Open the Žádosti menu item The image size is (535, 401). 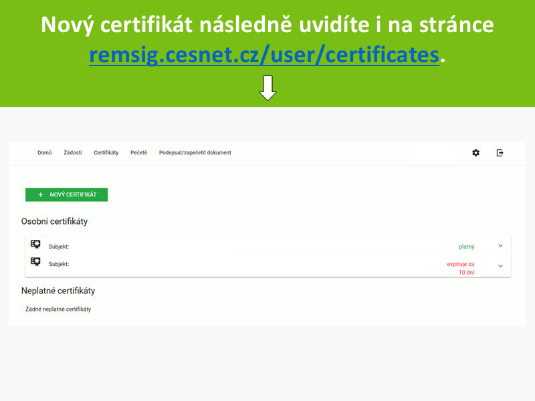pyautogui.click(x=73, y=153)
